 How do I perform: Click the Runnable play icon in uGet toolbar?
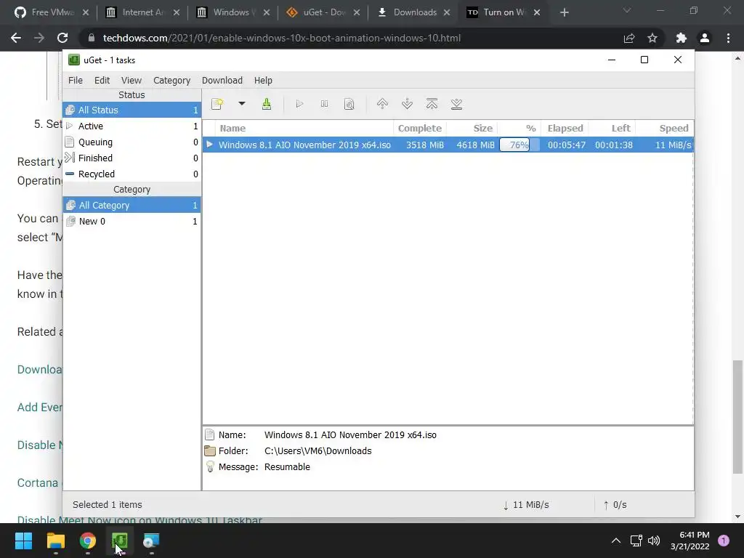coord(299,104)
